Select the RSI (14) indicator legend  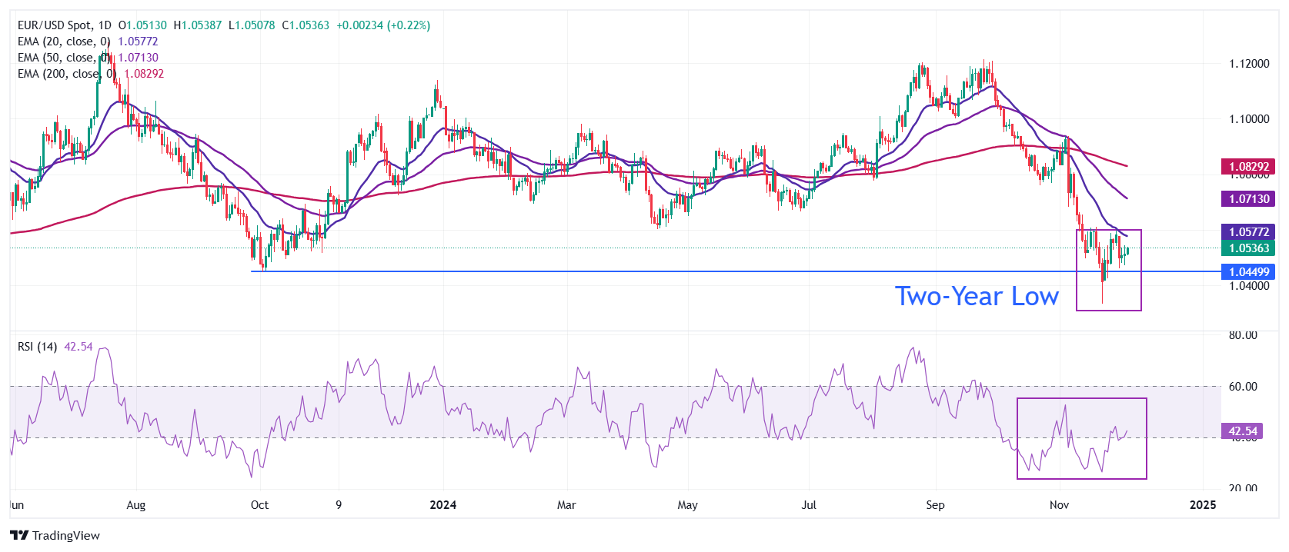[x=38, y=347]
